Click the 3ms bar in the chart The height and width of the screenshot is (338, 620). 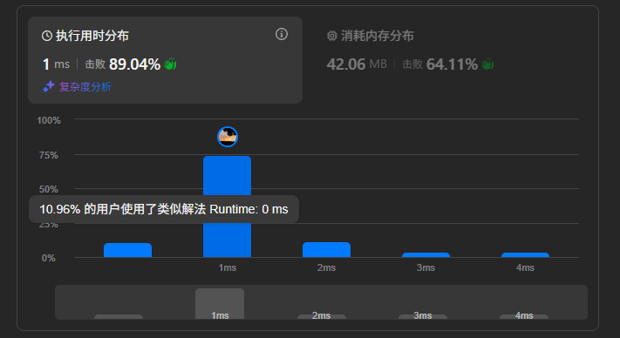[x=426, y=254]
